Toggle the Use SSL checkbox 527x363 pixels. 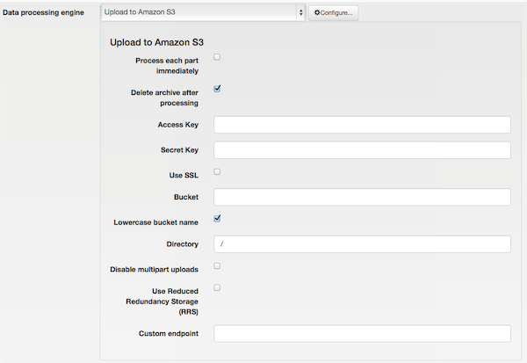[x=217, y=172]
